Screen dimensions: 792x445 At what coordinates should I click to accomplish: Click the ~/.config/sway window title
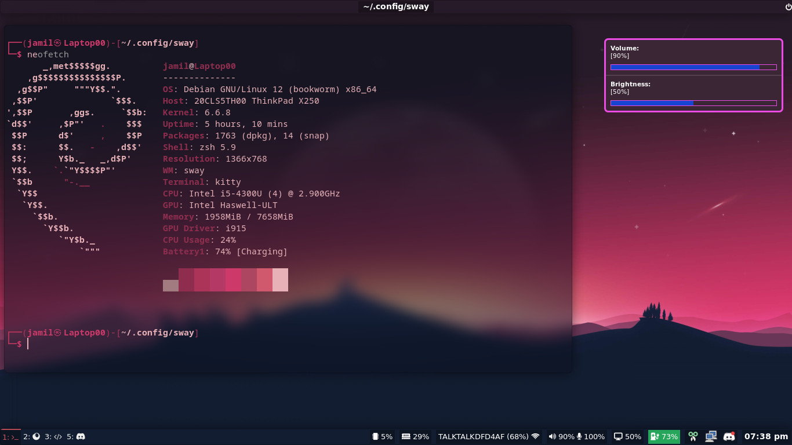396,7
